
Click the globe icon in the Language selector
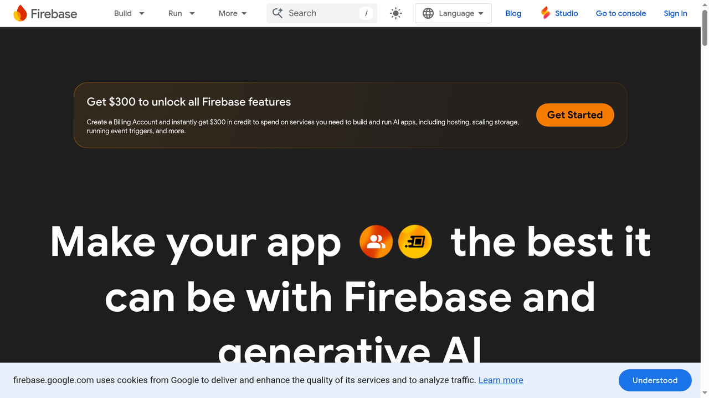click(428, 13)
